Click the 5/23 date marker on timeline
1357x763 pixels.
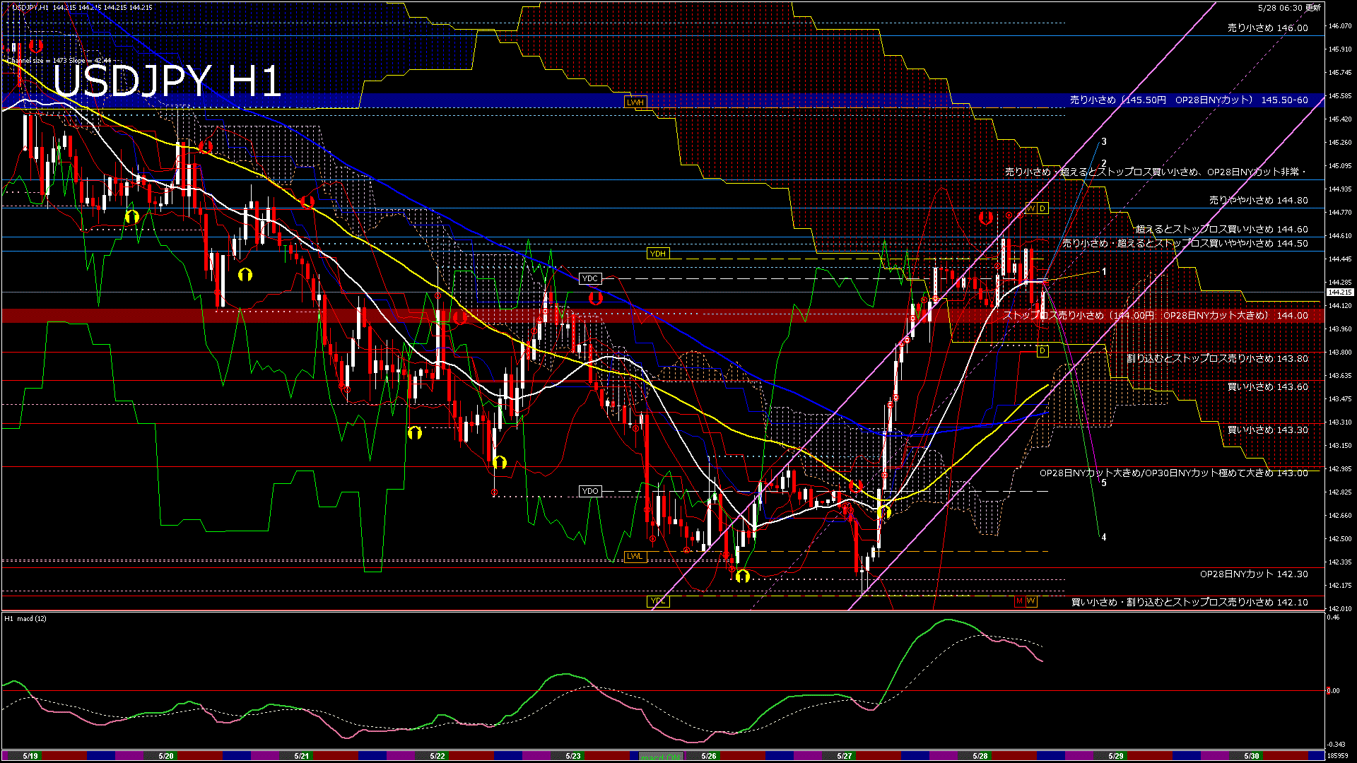tap(573, 757)
